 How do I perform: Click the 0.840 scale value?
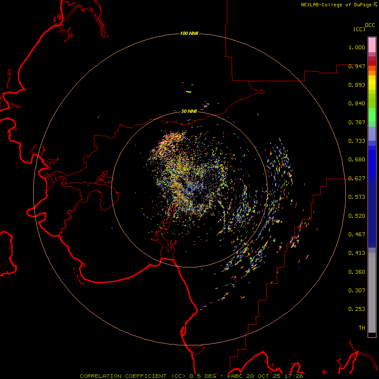click(357, 104)
